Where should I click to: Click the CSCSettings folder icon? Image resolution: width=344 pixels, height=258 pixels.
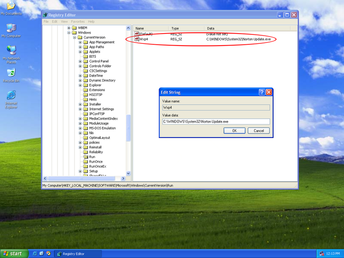click(x=86, y=71)
